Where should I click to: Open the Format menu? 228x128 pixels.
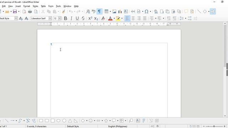[27, 6]
